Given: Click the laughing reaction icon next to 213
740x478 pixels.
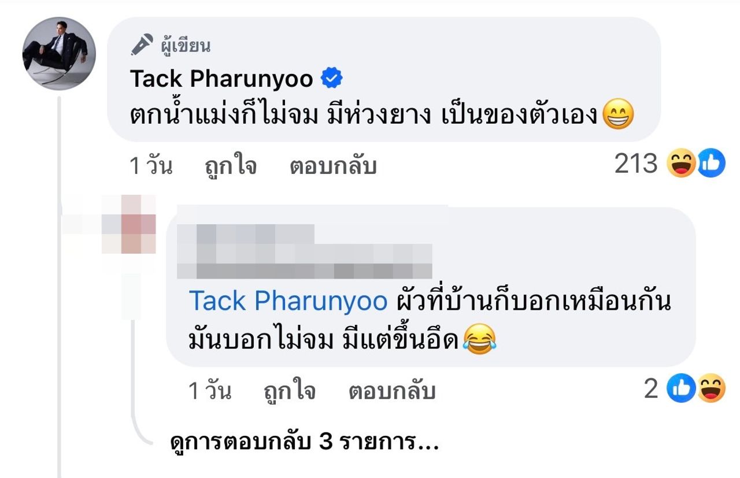Looking at the screenshot, I should tap(681, 165).
